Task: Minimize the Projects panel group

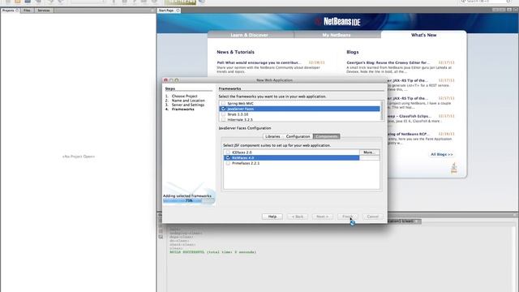Action: pyautogui.click(x=152, y=11)
